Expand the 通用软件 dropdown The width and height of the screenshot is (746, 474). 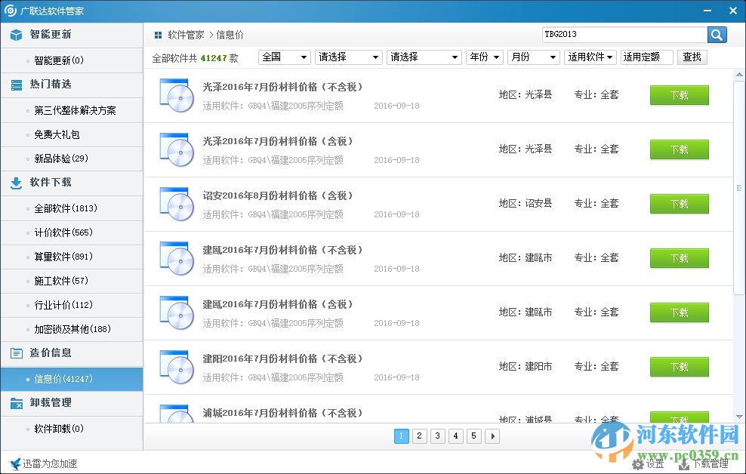590,57
